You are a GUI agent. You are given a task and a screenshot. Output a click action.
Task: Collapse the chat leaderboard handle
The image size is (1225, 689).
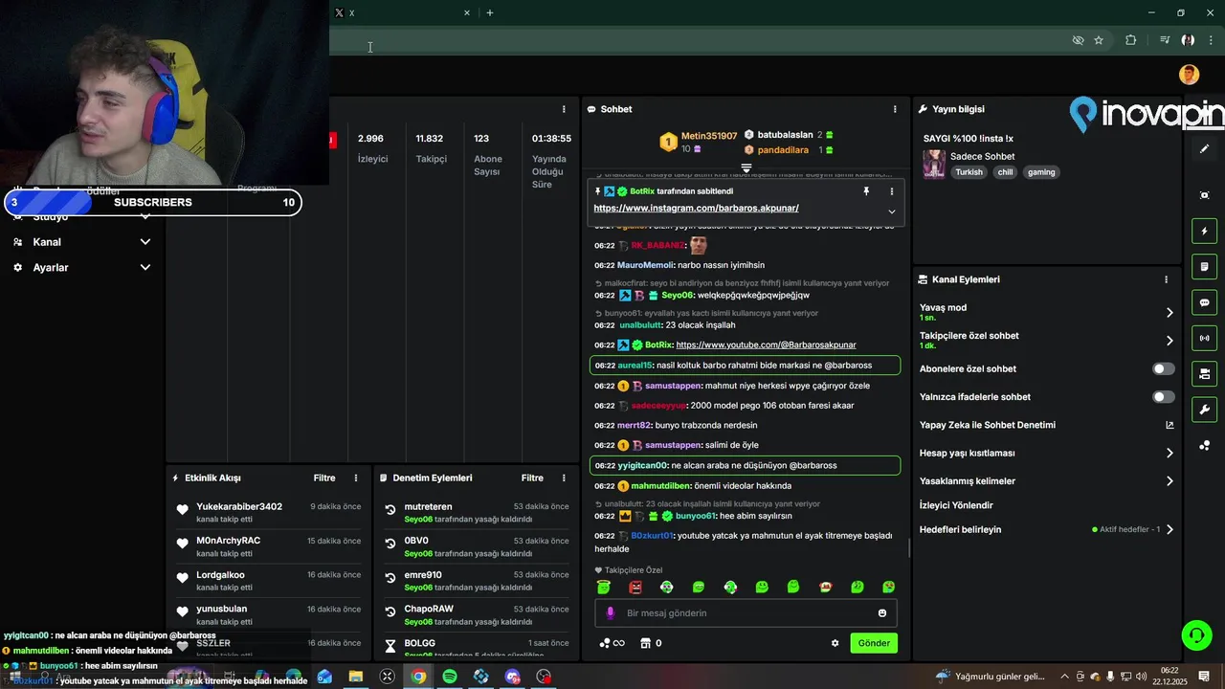coord(746,167)
